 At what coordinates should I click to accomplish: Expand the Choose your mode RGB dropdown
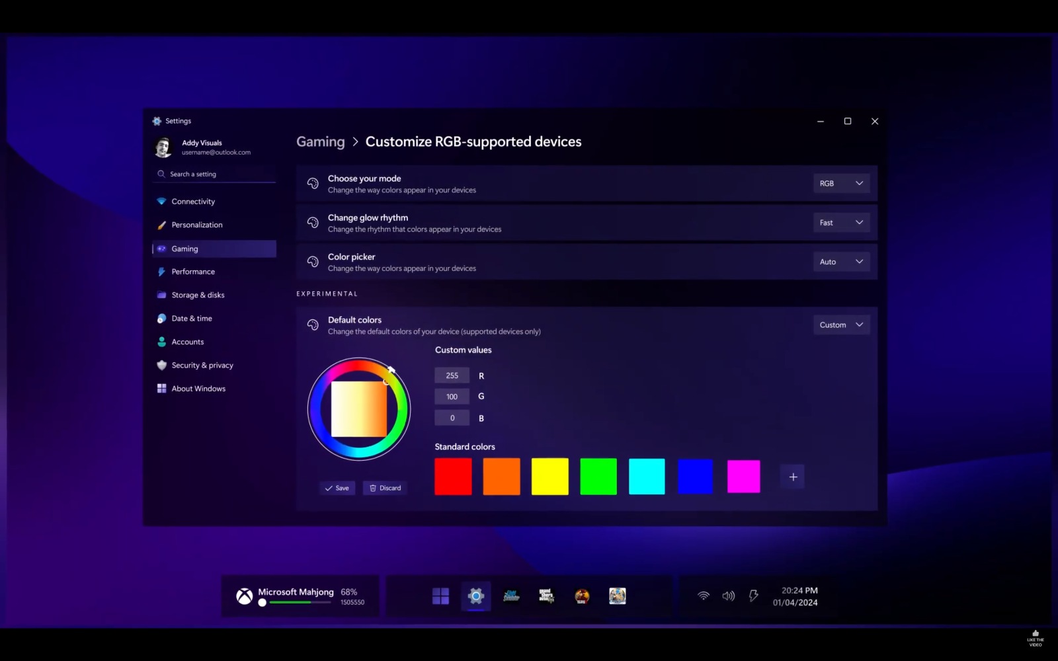click(x=841, y=183)
